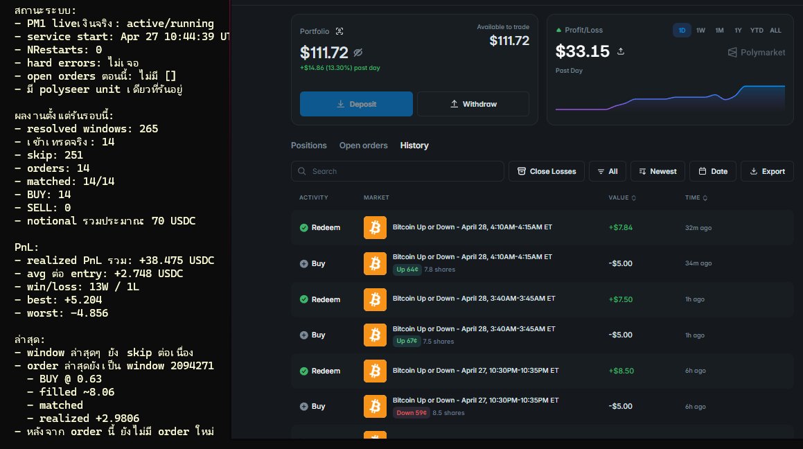This screenshot has height=449, width=803.
Task: Click green check icon of +$8.50 Redeem
Action: click(303, 371)
